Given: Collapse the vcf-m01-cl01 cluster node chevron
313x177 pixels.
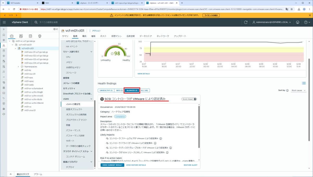Looking at the screenshot, I should (x=15, y=48).
